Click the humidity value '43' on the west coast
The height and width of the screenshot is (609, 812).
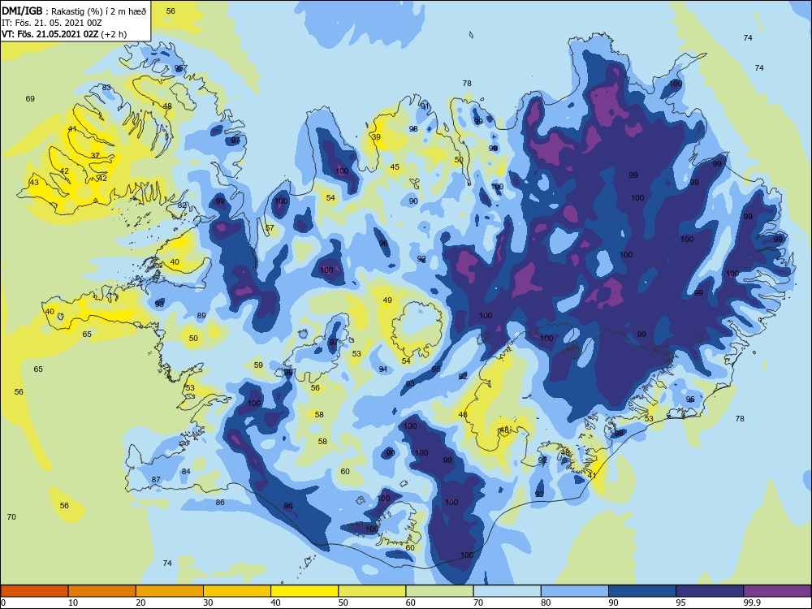[x=34, y=182]
